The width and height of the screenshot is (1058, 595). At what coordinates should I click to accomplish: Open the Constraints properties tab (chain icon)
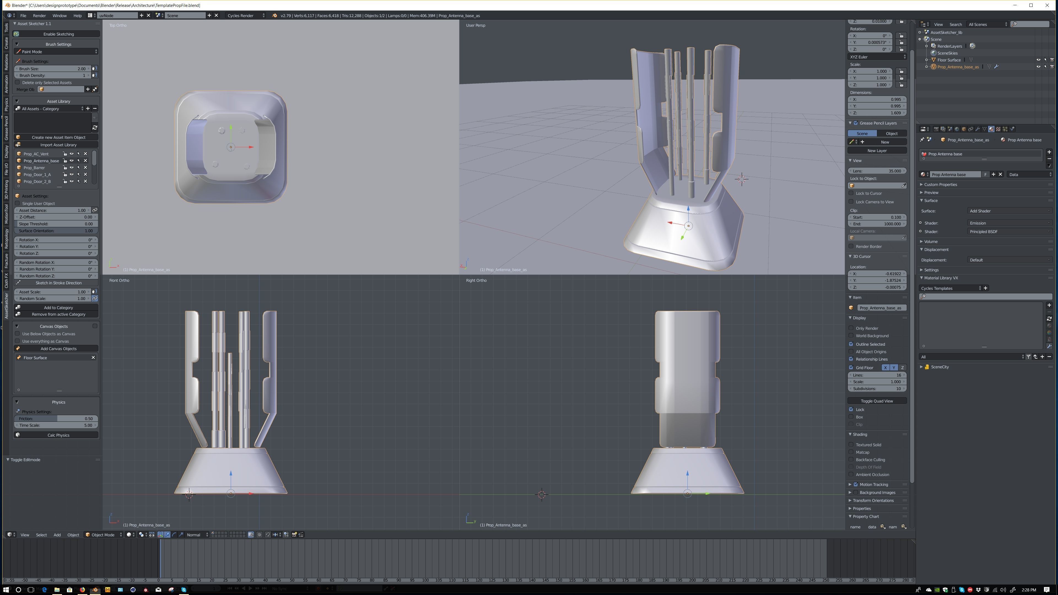[x=971, y=129]
